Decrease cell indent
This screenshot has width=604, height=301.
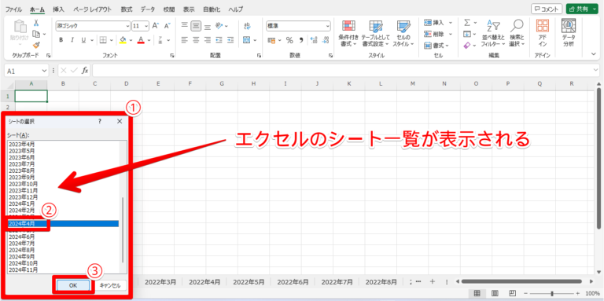point(219,39)
